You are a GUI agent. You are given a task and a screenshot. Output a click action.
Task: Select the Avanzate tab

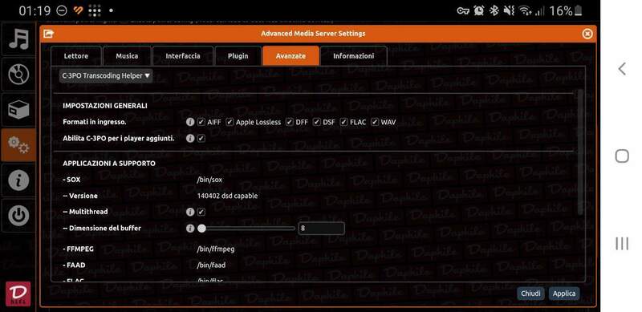pos(291,56)
